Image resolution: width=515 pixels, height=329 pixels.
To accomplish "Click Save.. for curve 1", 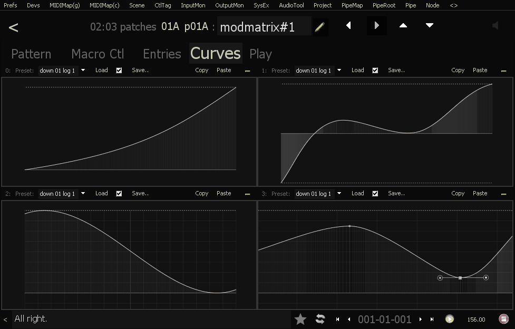I will tap(396, 70).
